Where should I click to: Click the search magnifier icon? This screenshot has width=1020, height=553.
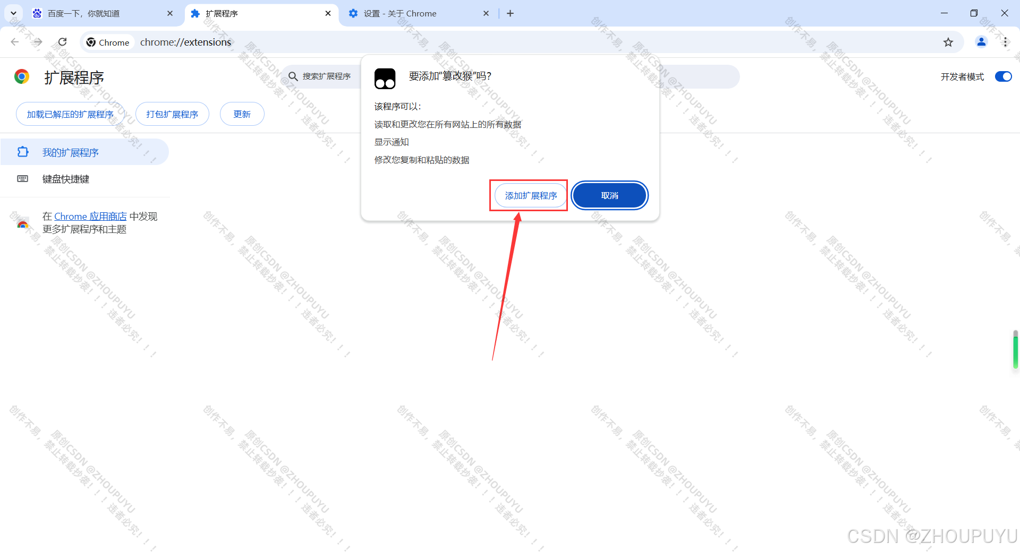click(293, 76)
